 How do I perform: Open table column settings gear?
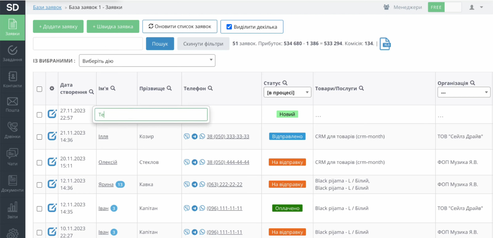click(x=52, y=89)
